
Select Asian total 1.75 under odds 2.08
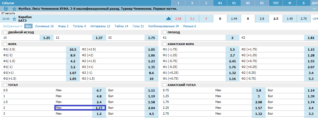(x=259, y=102)
